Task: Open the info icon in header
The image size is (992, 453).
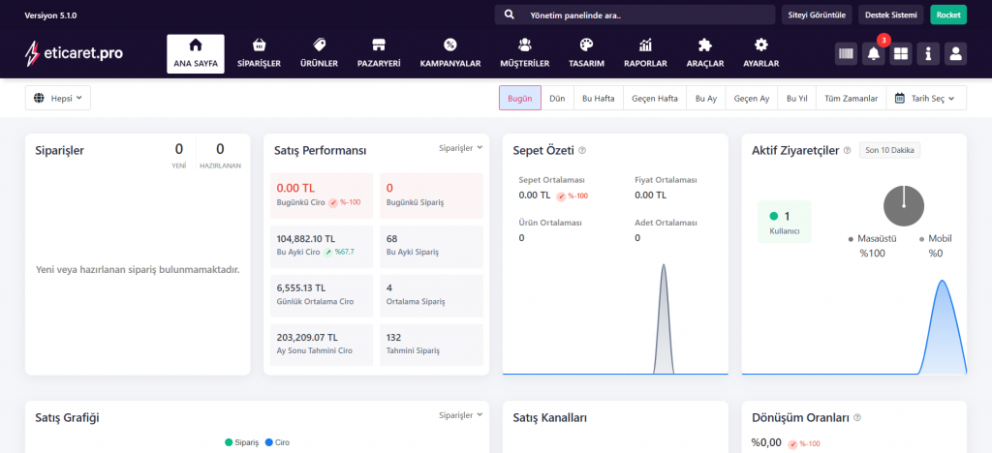Action: click(x=928, y=53)
